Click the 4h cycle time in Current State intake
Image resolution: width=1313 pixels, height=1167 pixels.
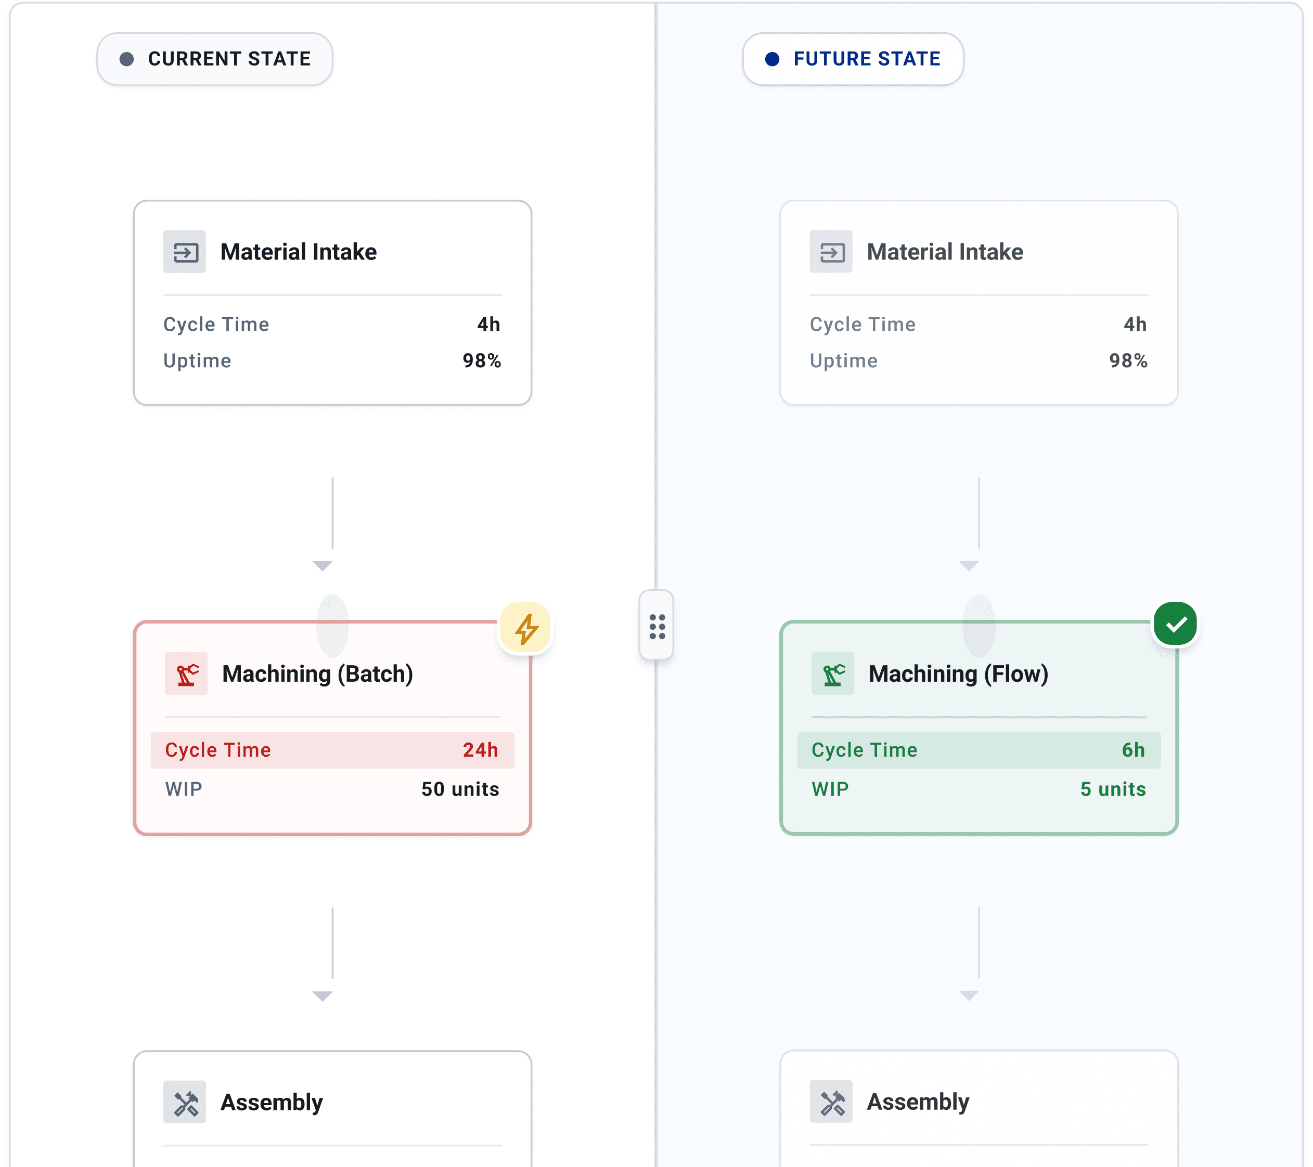(489, 325)
